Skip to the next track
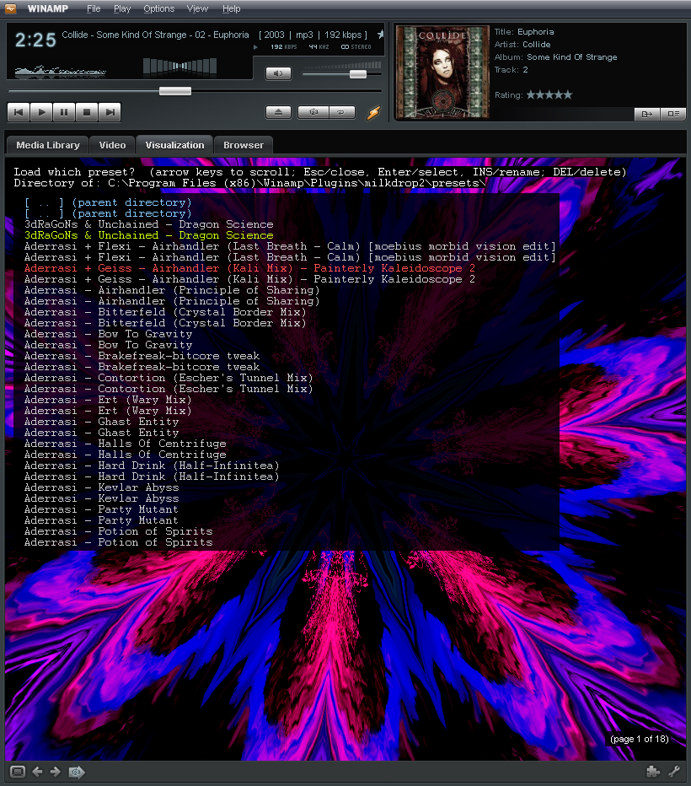This screenshot has width=691, height=786. click(x=110, y=112)
